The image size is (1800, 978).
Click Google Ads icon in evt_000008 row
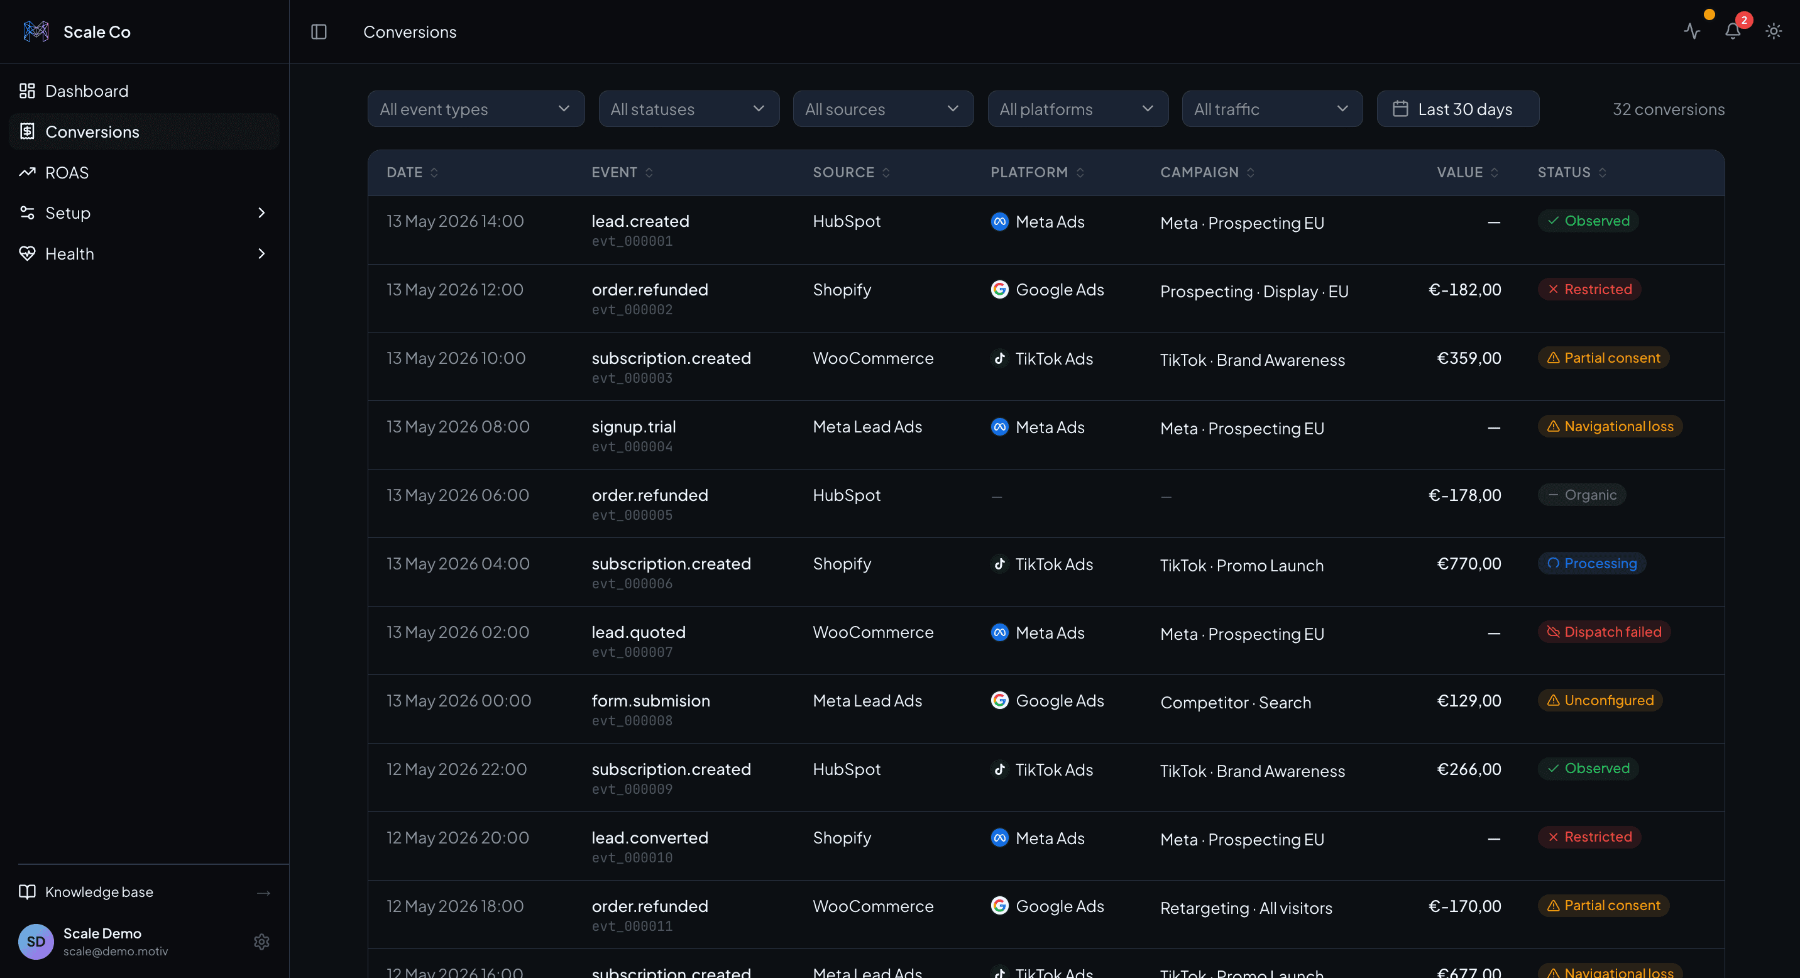(x=1000, y=701)
